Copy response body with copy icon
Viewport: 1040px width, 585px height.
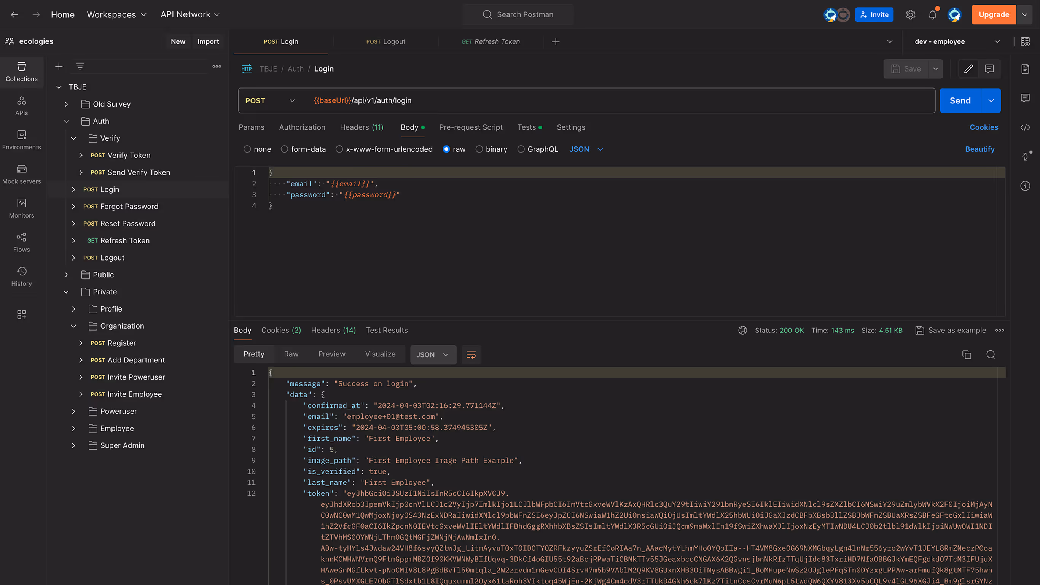(x=967, y=354)
